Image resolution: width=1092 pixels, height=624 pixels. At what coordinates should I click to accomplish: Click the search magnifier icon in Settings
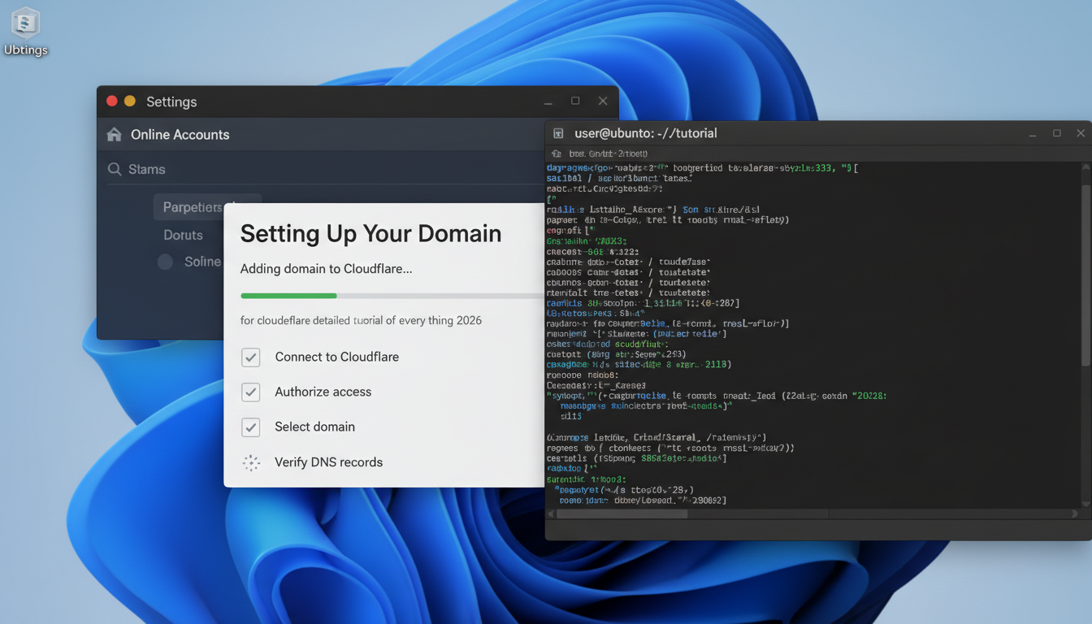click(115, 169)
